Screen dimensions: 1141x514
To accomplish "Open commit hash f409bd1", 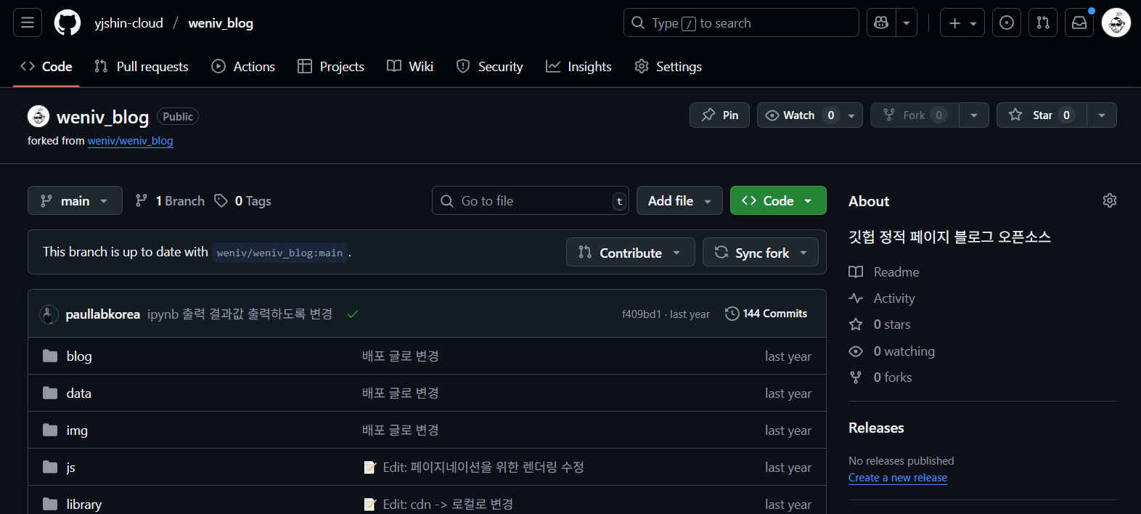I will point(641,314).
